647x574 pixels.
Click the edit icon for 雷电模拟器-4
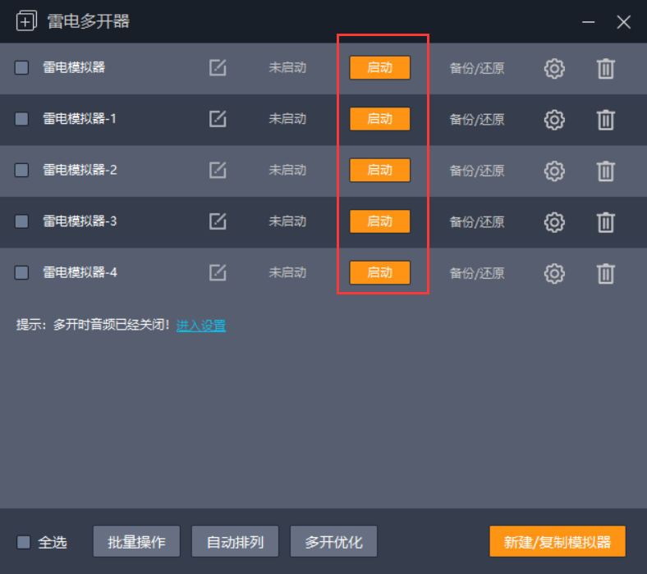pyautogui.click(x=218, y=272)
